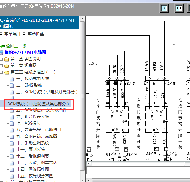
Task: Select 第三章 电路原理图（一） chapter
Action: click(33, 72)
